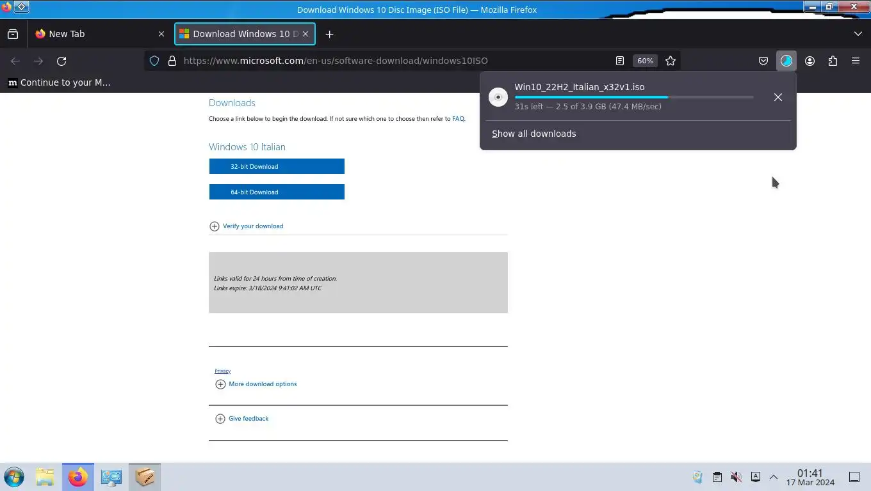The height and width of the screenshot is (491, 871).
Task: Open the Extensions puzzle icon
Action: 833,61
